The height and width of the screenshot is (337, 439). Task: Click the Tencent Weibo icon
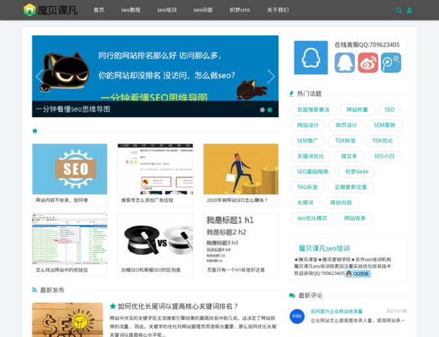(391, 63)
